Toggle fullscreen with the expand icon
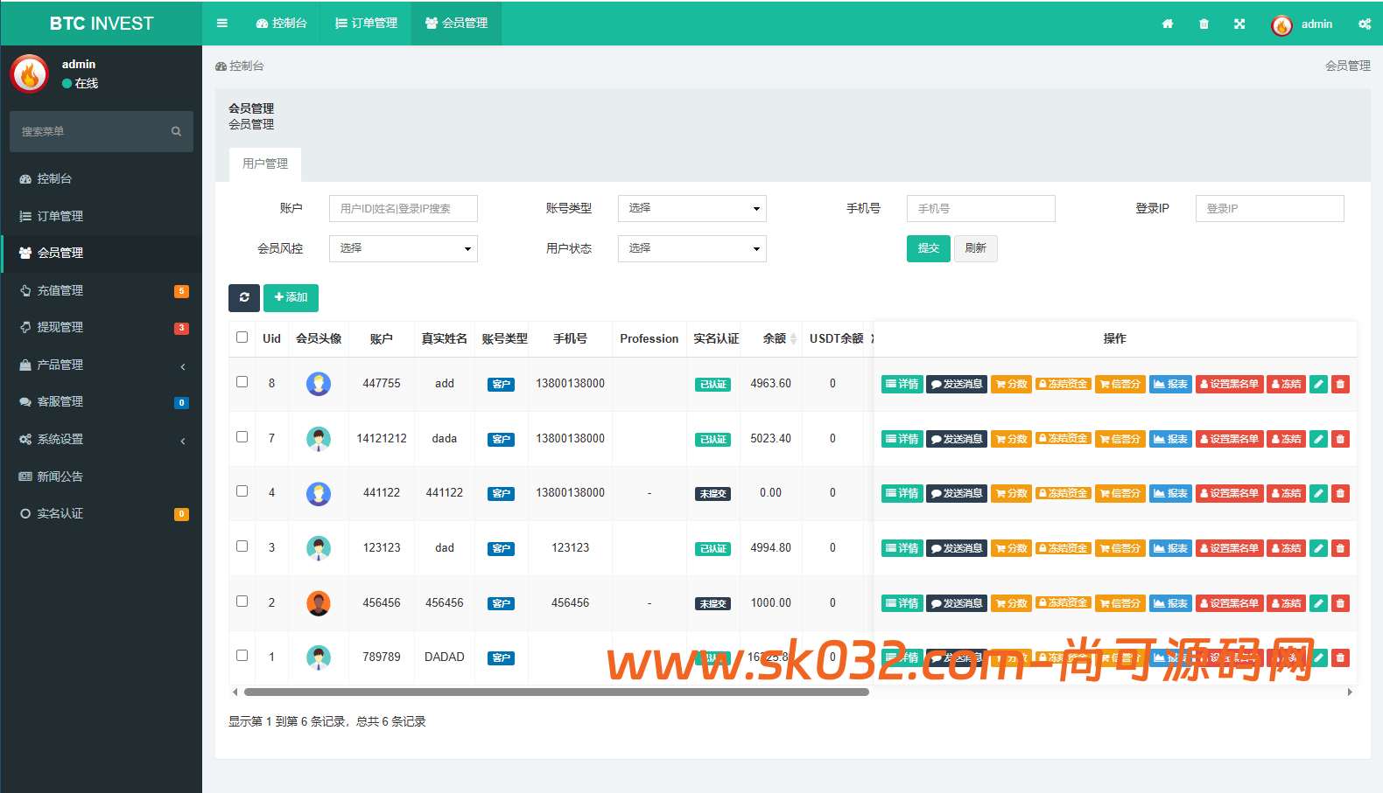The height and width of the screenshot is (793, 1383). coord(1239,24)
